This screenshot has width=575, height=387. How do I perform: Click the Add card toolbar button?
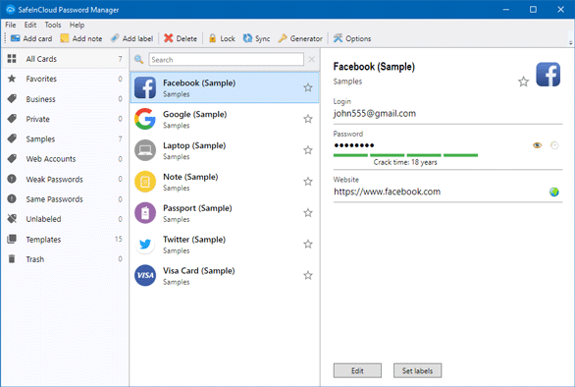pyautogui.click(x=31, y=38)
